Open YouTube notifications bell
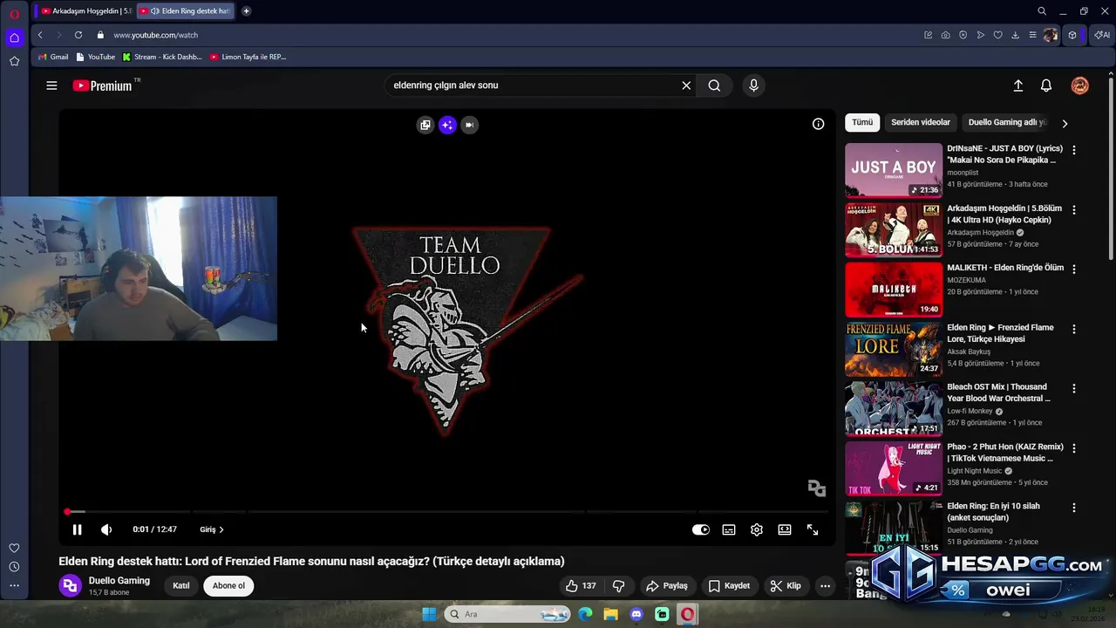 click(1046, 85)
